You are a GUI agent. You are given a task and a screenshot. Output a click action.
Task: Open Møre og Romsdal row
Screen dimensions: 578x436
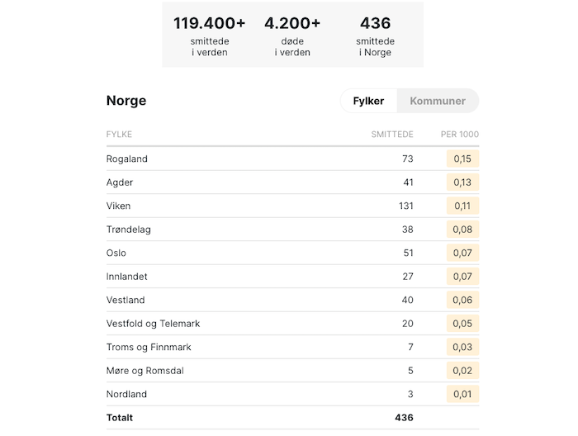[x=292, y=371]
